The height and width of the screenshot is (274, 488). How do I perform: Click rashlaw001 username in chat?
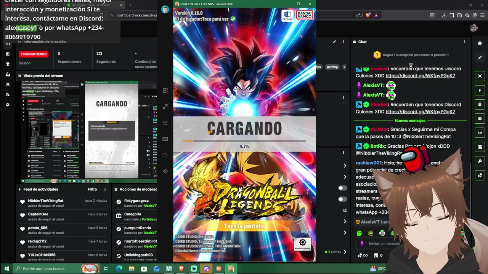[369, 162]
